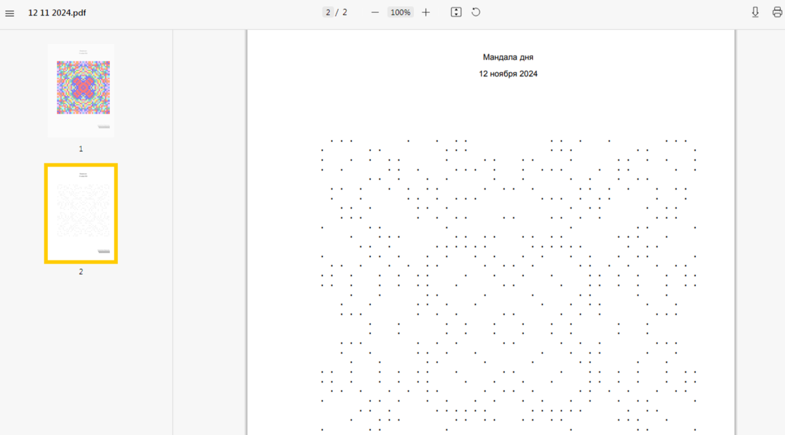Click the date text 12 ноября 2024

508,74
